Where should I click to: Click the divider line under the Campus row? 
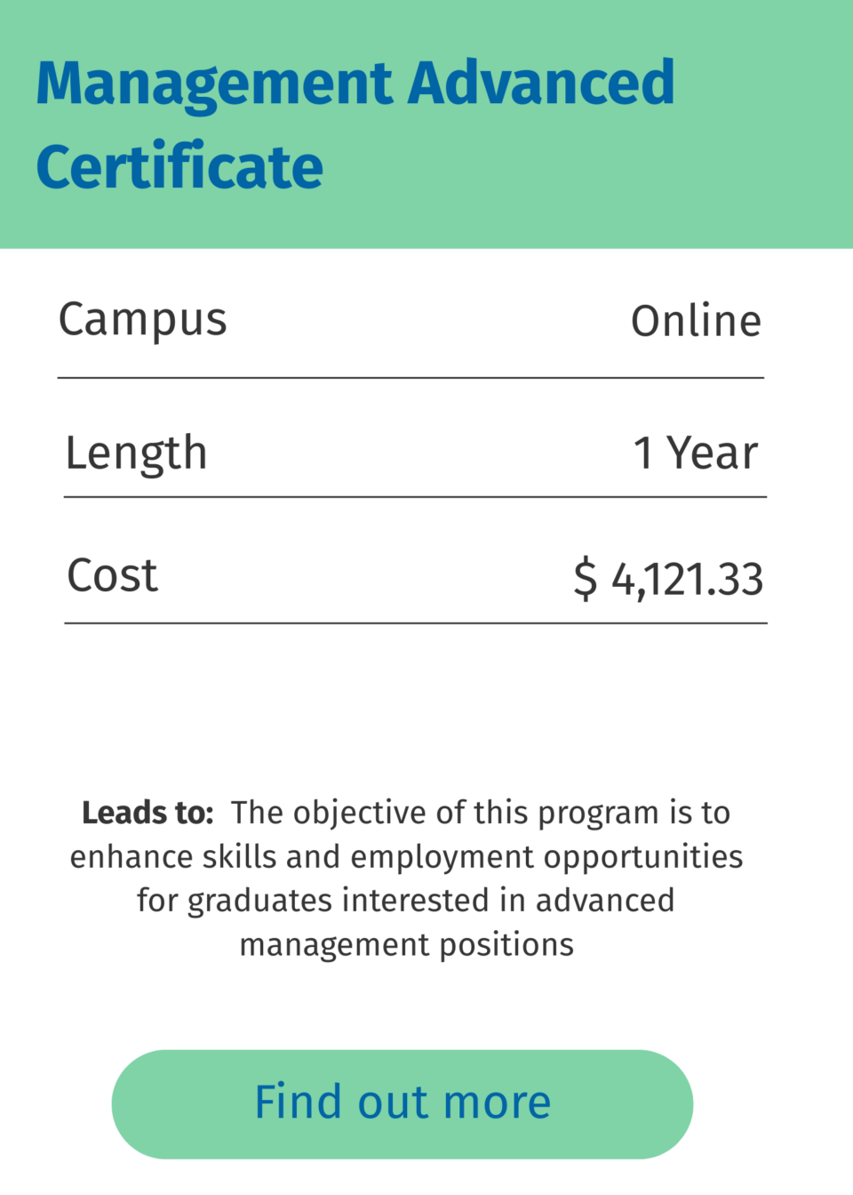click(411, 378)
